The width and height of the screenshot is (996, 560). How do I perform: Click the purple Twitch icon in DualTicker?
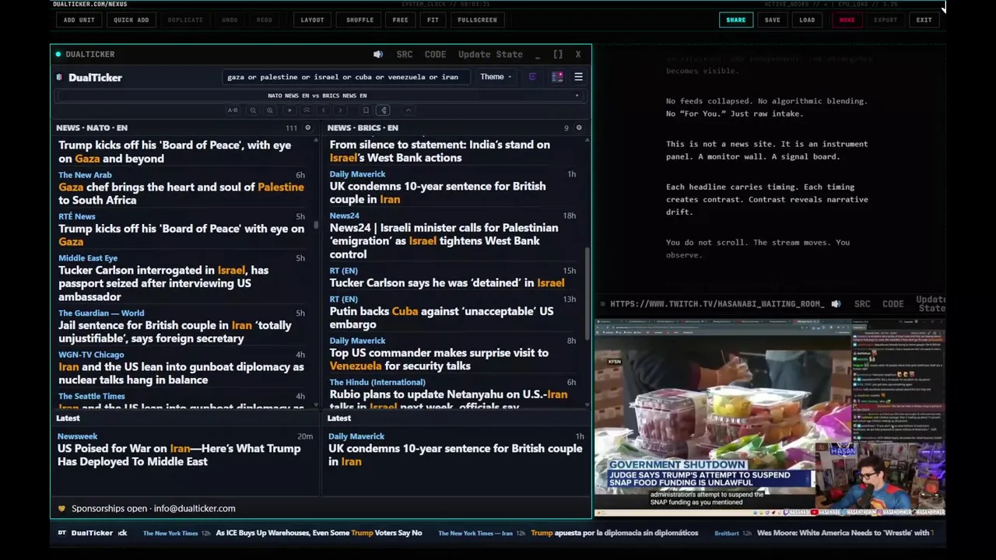pos(532,77)
